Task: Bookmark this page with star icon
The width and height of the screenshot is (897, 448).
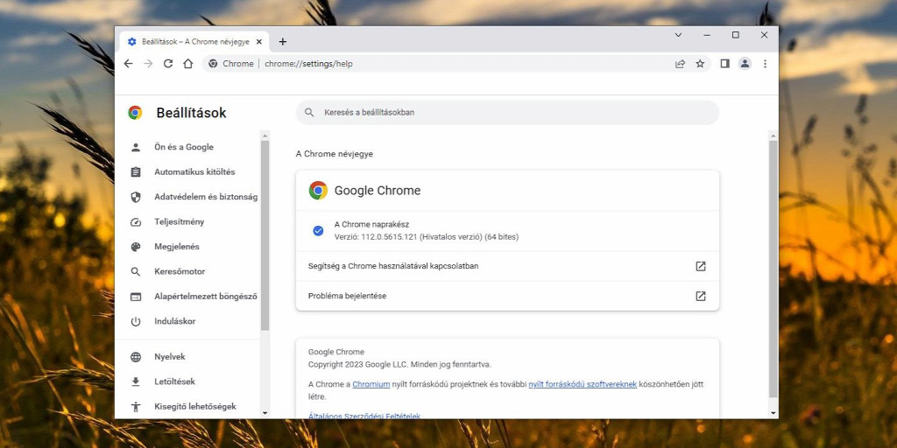Action: tap(700, 64)
